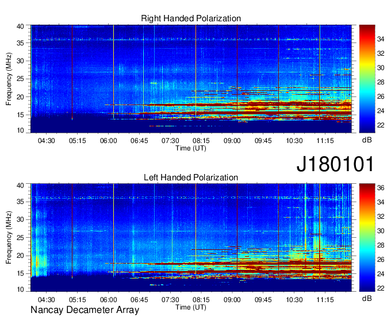The image size is (391, 317).
Task: Click the 06:00 tick under Left Handed plot
Action: [108, 300]
